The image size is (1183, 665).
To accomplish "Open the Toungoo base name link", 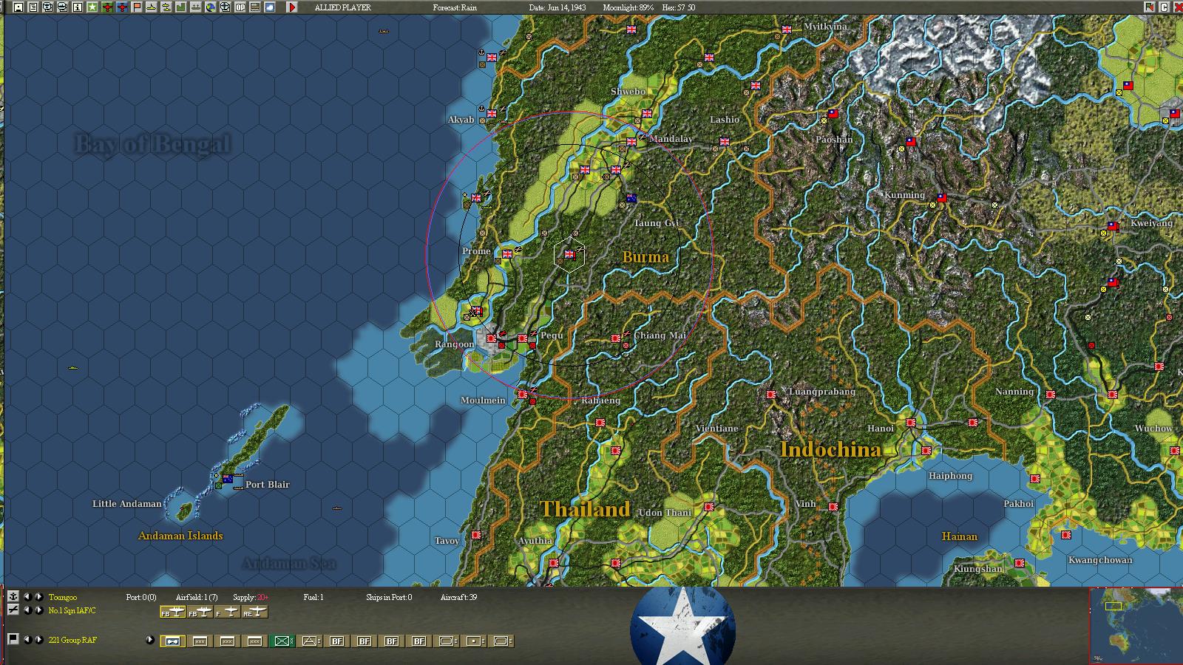I will click(x=63, y=597).
